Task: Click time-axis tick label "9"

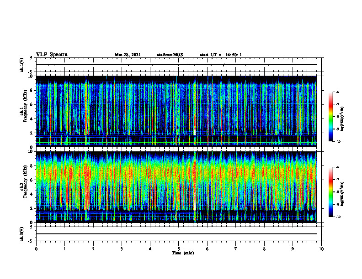Action: click(293, 249)
